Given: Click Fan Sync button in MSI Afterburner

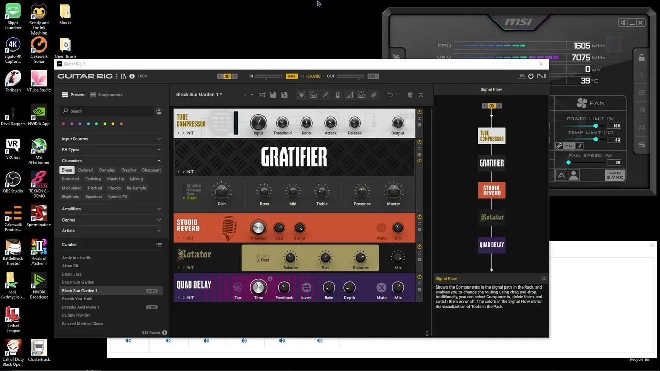Looking at the screenshot, I should click(x=615, y=175).
